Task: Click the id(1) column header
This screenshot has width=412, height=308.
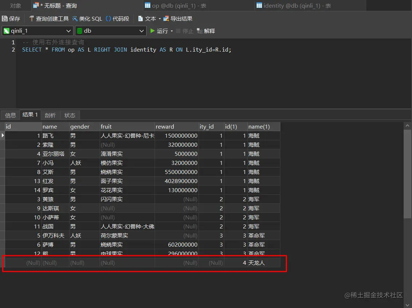Action: tap(235, 126)
